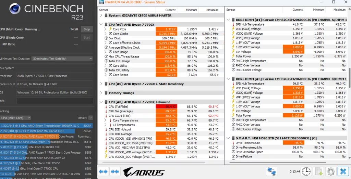Click the clock reset timer icon

[306, 171]
